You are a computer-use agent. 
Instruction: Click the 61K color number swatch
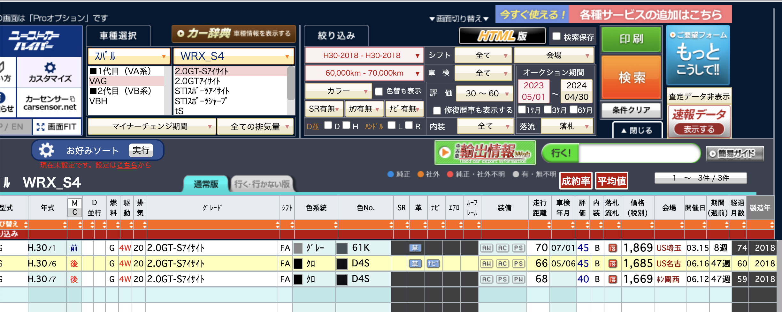tap(342, 248)
